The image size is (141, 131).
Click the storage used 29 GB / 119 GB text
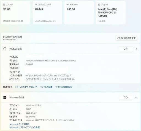tap(13, 21)
